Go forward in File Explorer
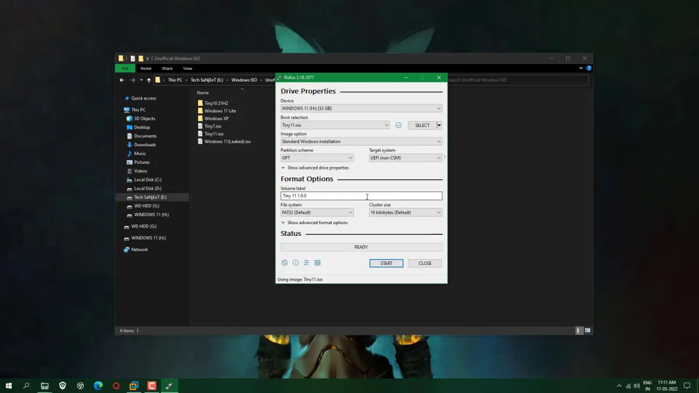 coord(133,80)
